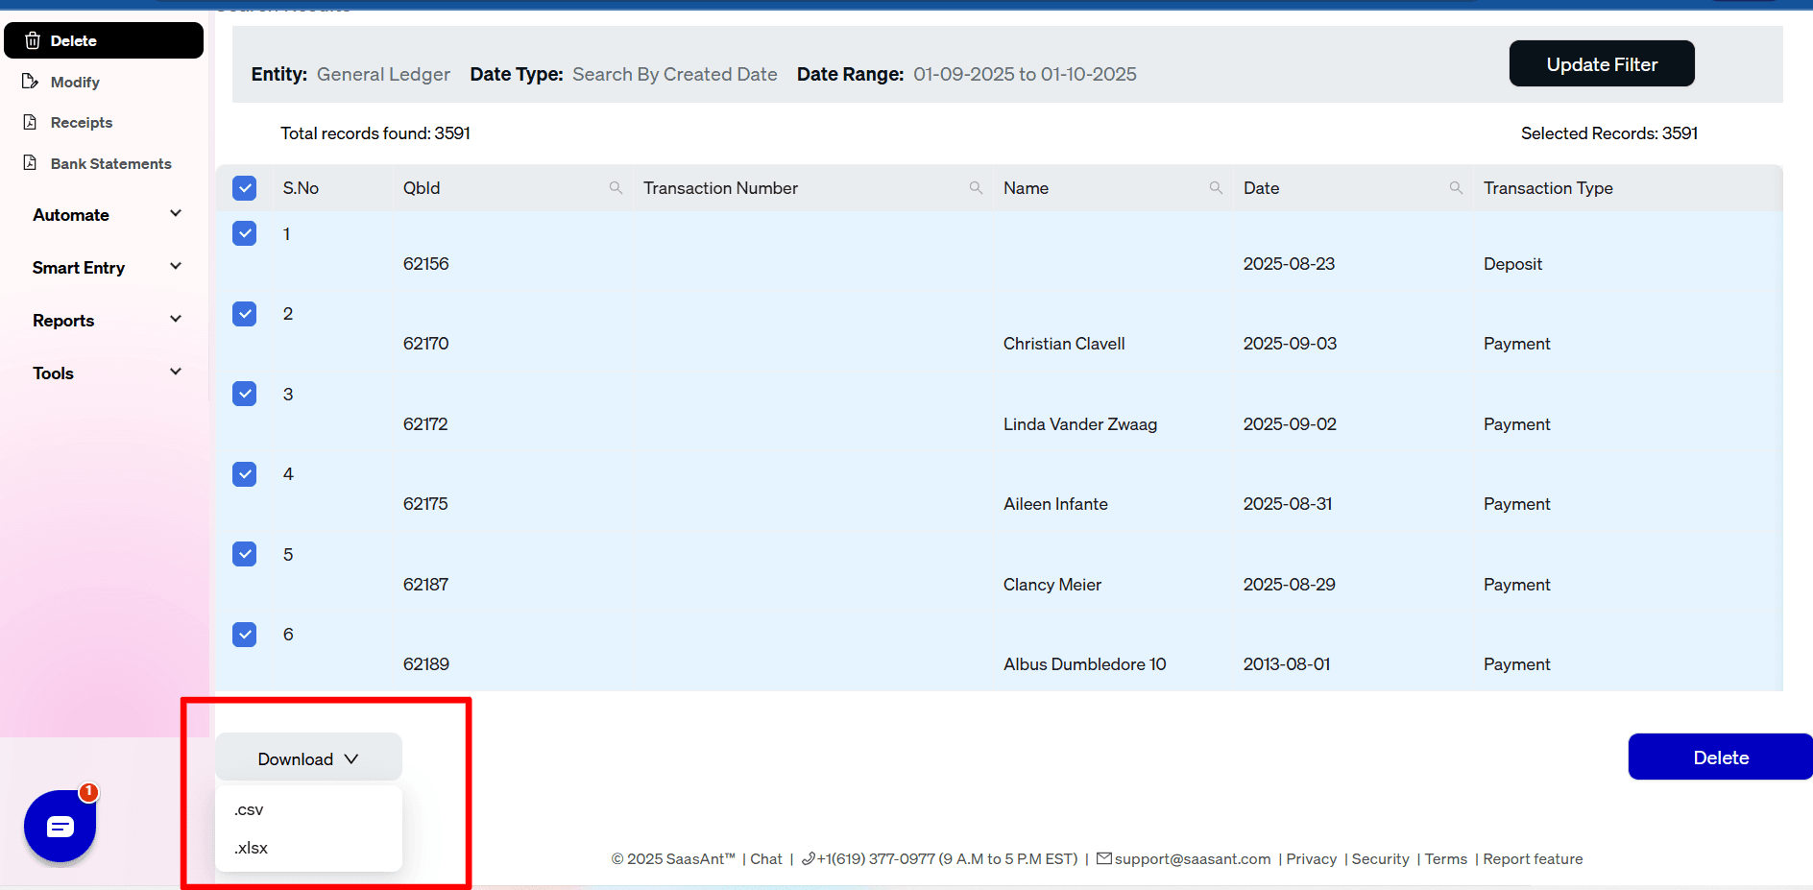
Task: Toggle the select-all header checkbox
Action: pos(245,188)
